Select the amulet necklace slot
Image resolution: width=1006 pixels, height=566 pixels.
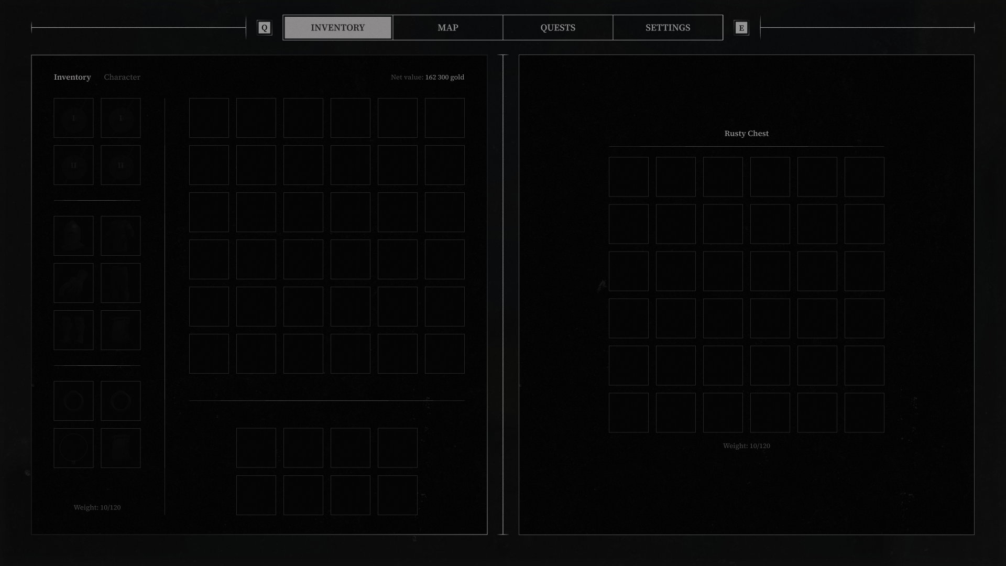pyautogui.click(x=73, y=448)
